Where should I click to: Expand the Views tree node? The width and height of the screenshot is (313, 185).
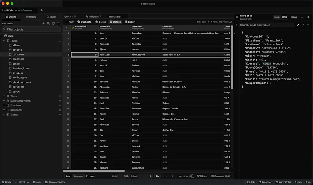click(x=4, y=96)
